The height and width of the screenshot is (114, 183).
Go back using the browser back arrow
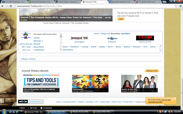3,6
